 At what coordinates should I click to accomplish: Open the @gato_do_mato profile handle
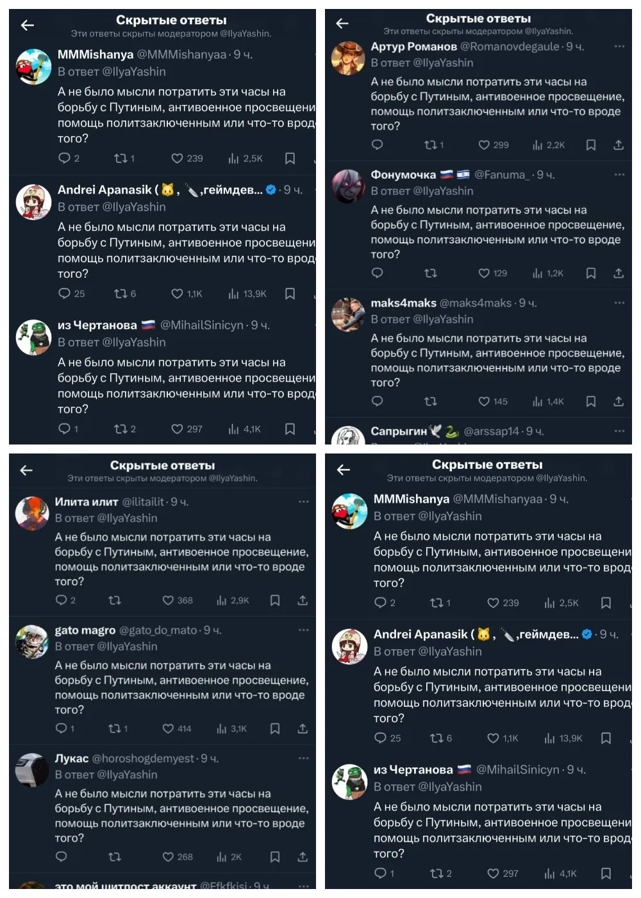coord(158,631)
